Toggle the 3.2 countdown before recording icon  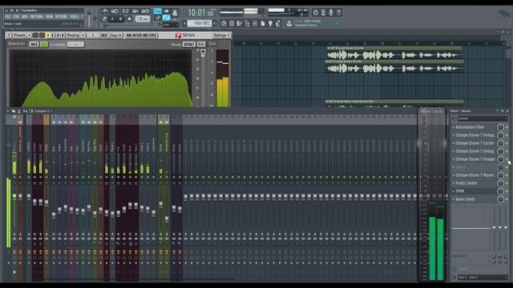pos(125,11)
